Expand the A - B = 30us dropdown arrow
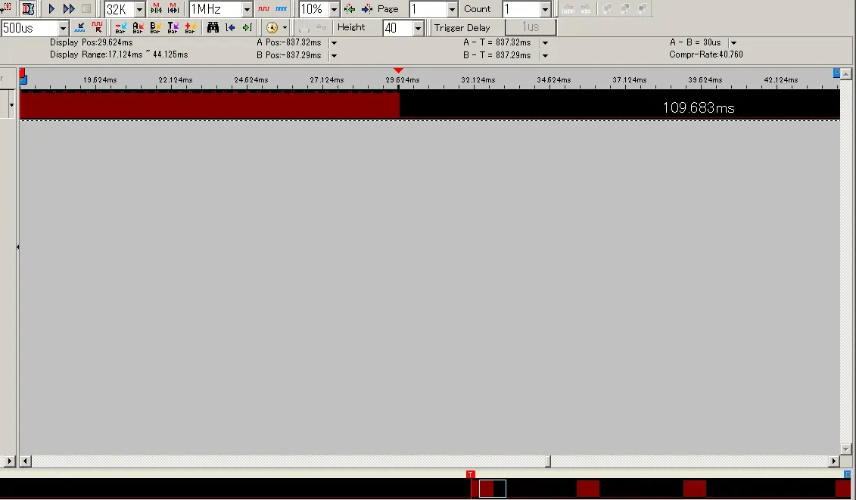Image resolution: width=856 pixels, height=500 pixels. coord(733,43)
